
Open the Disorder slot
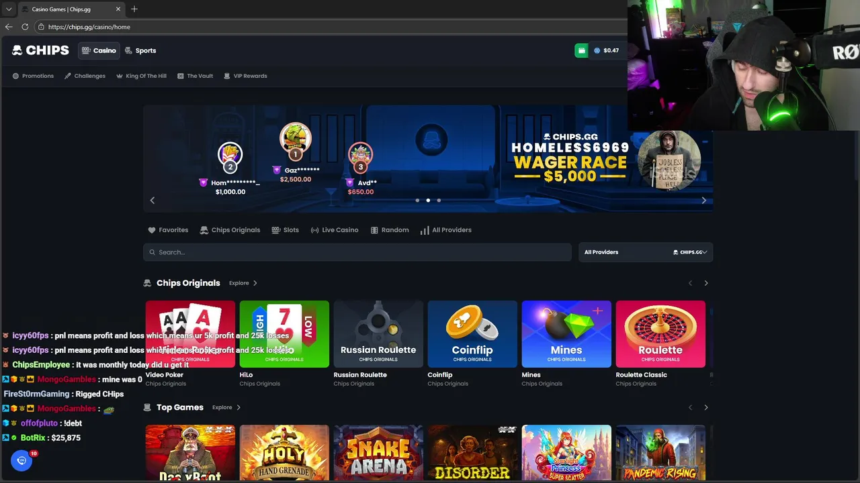pos(472,453)
